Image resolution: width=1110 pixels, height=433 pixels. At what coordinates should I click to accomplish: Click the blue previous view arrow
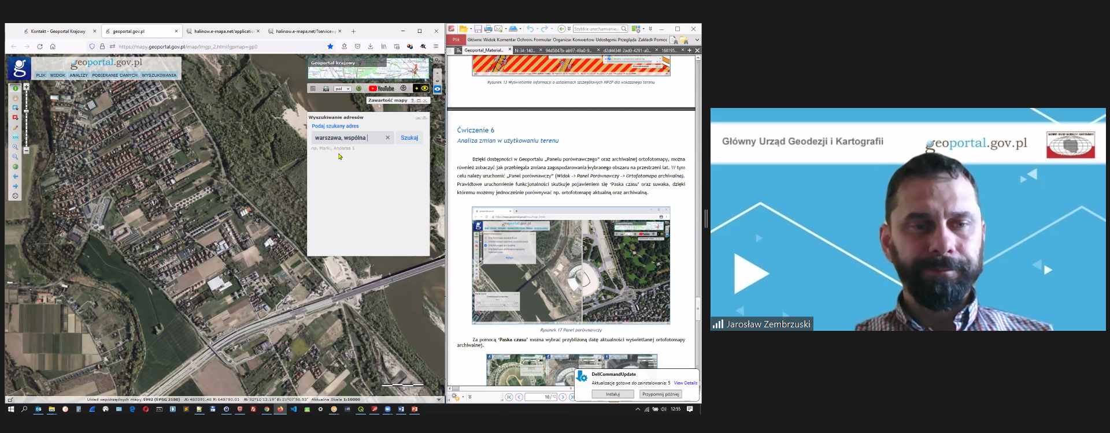point(15,176)
